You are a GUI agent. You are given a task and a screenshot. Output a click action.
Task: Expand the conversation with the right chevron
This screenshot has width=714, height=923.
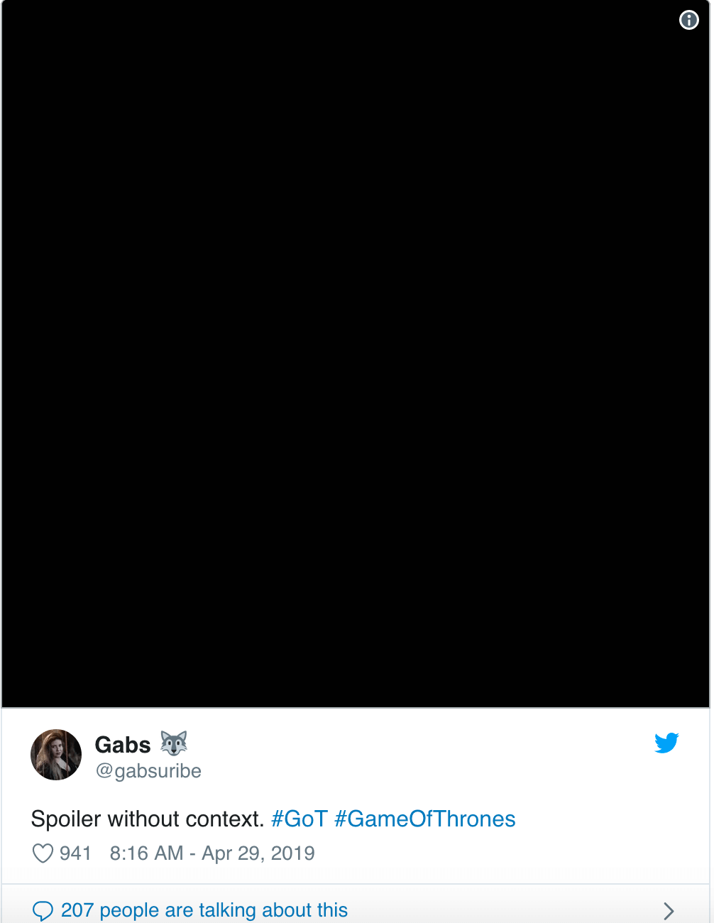coord(668,910)
